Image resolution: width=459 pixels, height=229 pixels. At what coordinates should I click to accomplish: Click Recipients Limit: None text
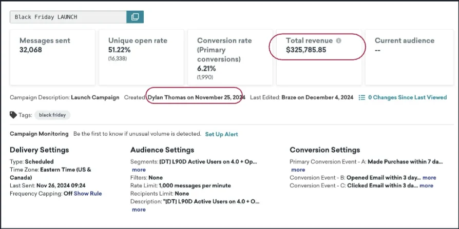tap(160, 193)
